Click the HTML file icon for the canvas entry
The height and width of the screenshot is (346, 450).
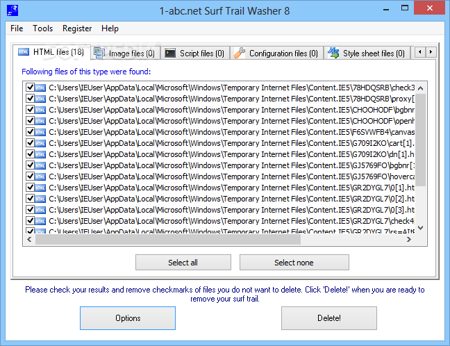(40, 132)
